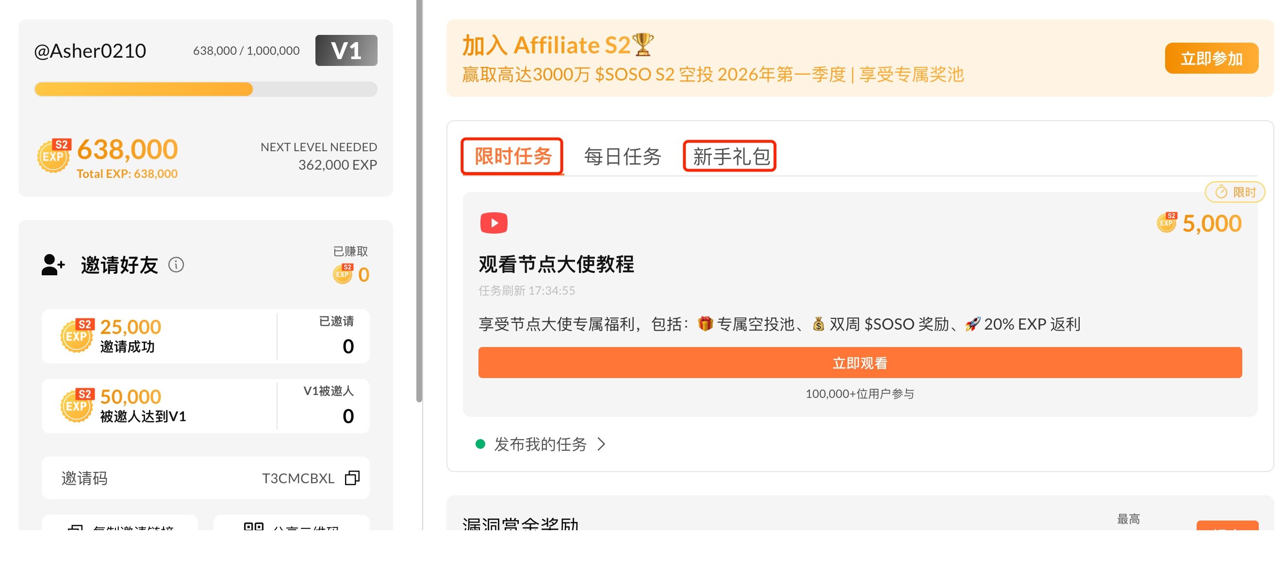
Task: Click the orange EXP progress bar
Action: click(144, 89)
